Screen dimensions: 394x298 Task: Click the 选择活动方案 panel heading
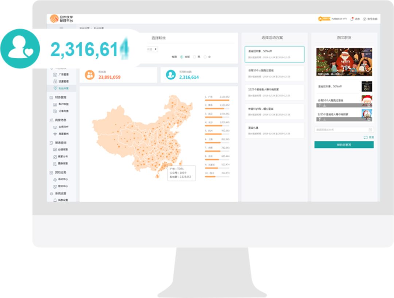pyautogui.click(x=272, y=38)
